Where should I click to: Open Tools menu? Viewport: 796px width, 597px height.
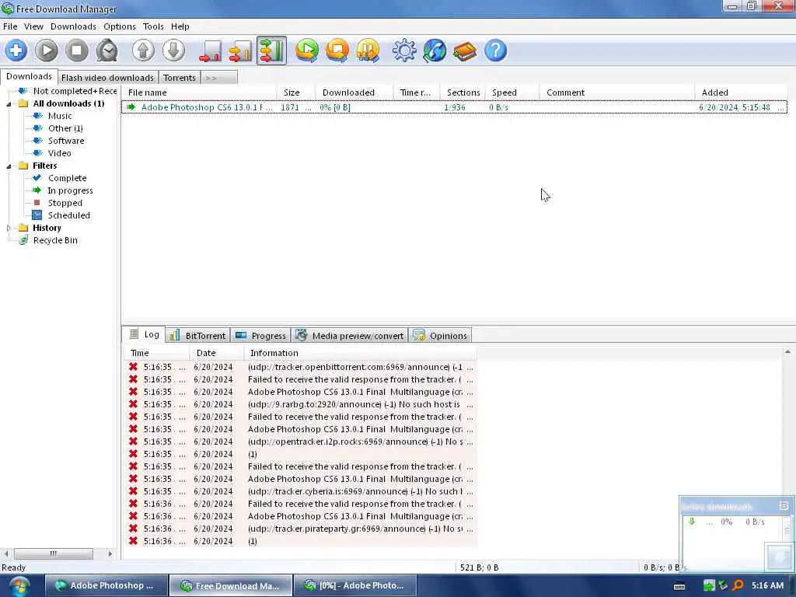(153, 26)
